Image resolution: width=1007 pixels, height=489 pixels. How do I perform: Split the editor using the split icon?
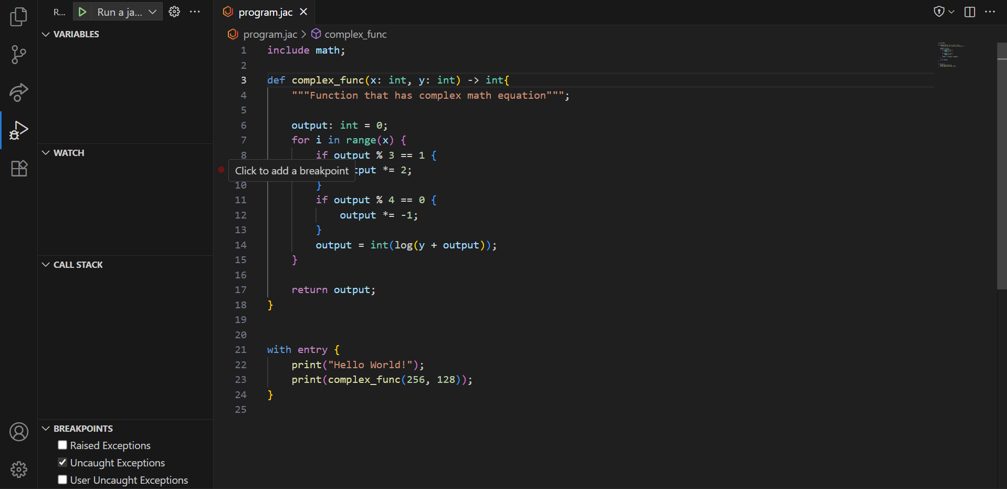pyautogui.click(x=970, y=12)
